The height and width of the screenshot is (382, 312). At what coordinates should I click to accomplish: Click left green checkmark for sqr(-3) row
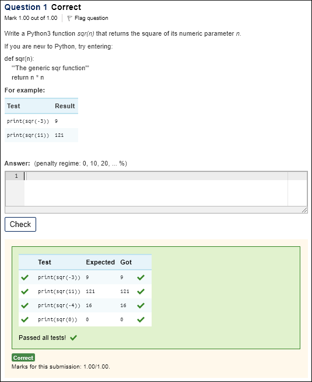(24, 277)
